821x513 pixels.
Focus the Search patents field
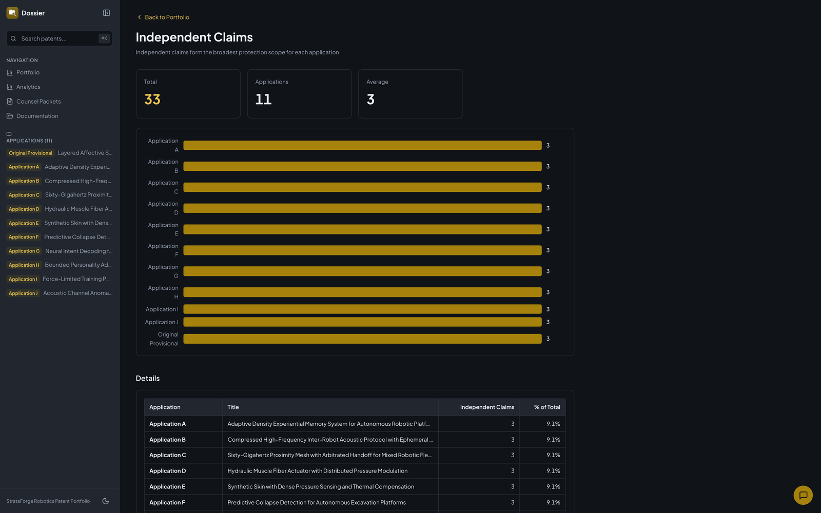60,38
